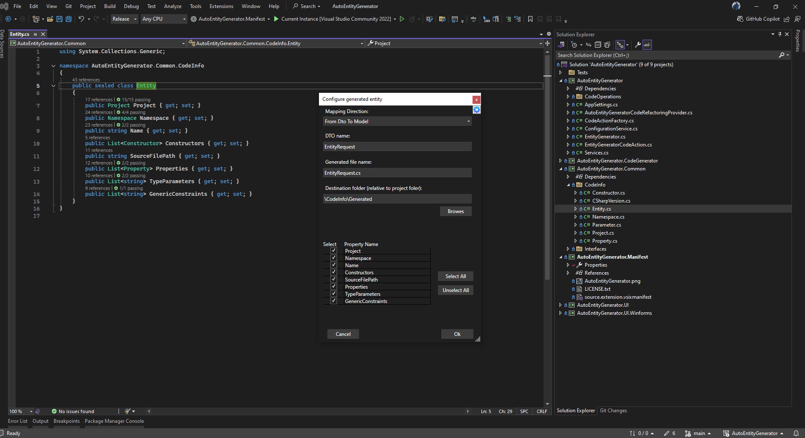
Task: Click the Solution Explorer search magnifier icon
Action: [781, 55]
